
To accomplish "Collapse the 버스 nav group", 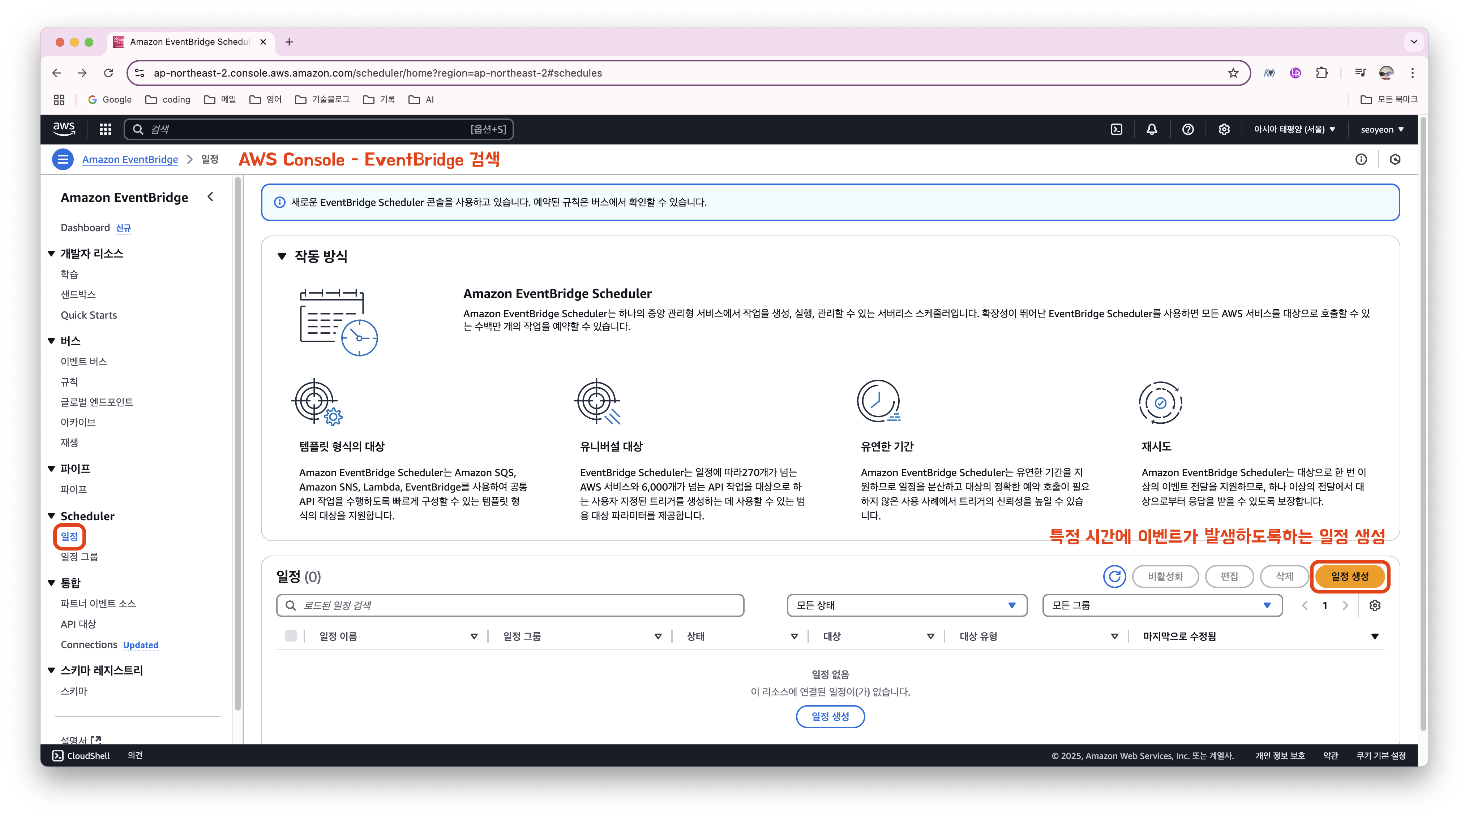I will (51, 341).
